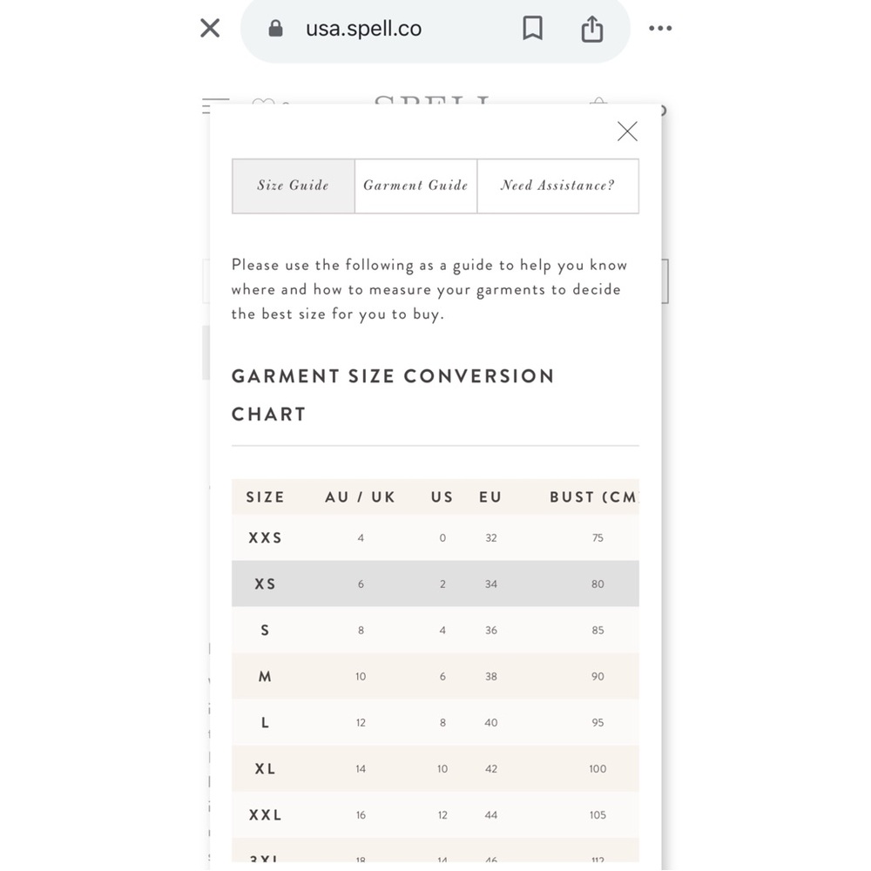Select the XL size row
Image resolution: width=871 pixels, height=871 pixels.
click(435, 768)
